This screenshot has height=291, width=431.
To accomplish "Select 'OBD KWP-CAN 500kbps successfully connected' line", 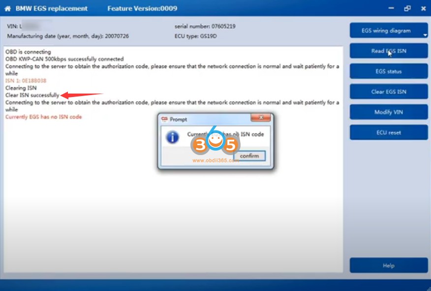I will coord(64,59).
